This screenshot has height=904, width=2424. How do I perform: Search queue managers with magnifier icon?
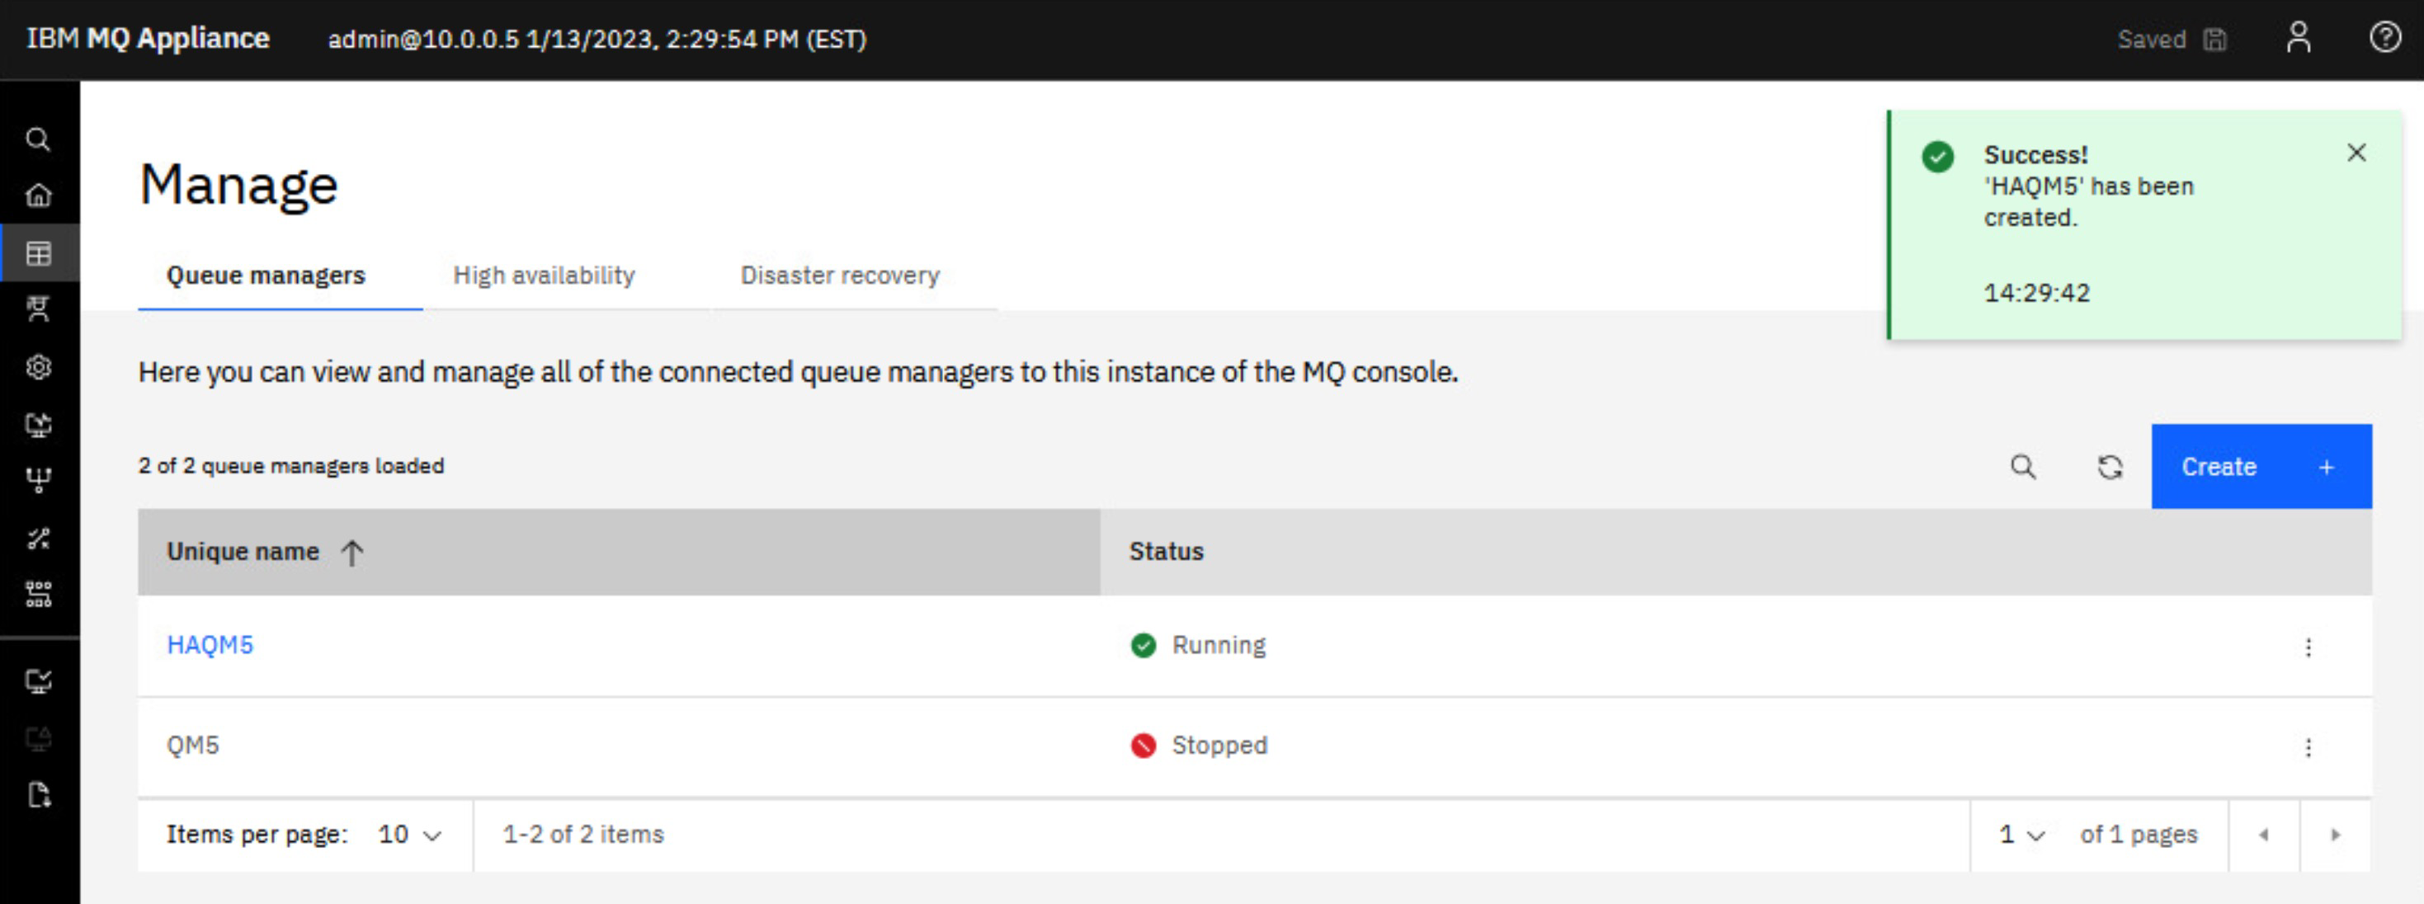point(2023,467)
